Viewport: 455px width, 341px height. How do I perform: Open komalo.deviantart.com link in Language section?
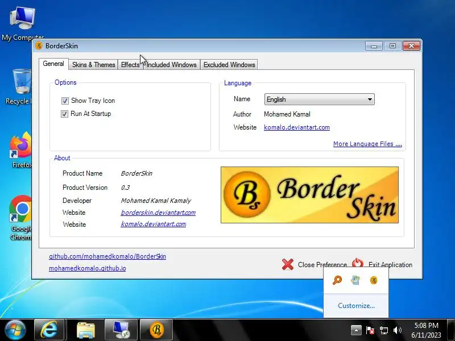pos(296,127)
